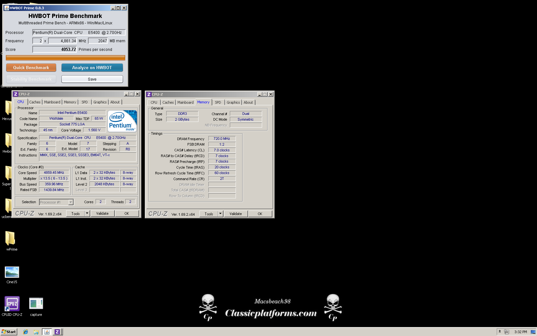This screenshot has width=537, height=336.
Task: Click Tools button in left CPU-Z window
Action: coord(76,213)
